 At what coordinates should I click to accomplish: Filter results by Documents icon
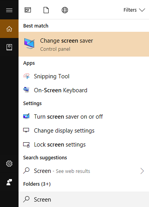coord(46,10)
